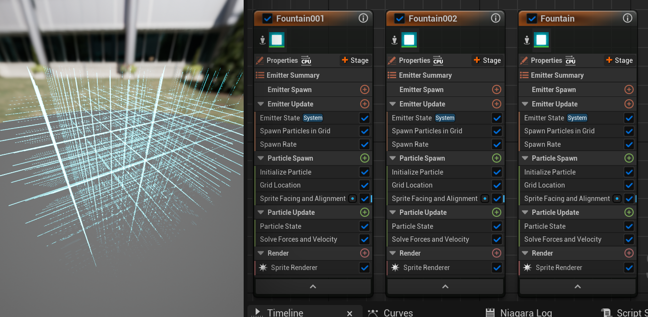Add module to Emitter Spawn in Fountain

click(629, 90)
